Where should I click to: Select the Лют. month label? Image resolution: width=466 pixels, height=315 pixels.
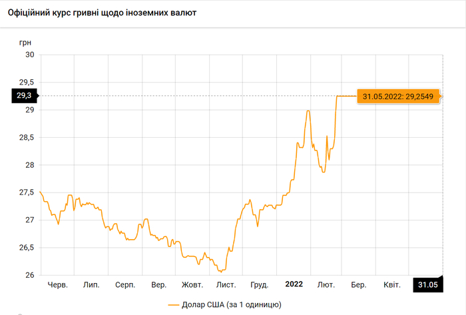[x=326, y=284]
